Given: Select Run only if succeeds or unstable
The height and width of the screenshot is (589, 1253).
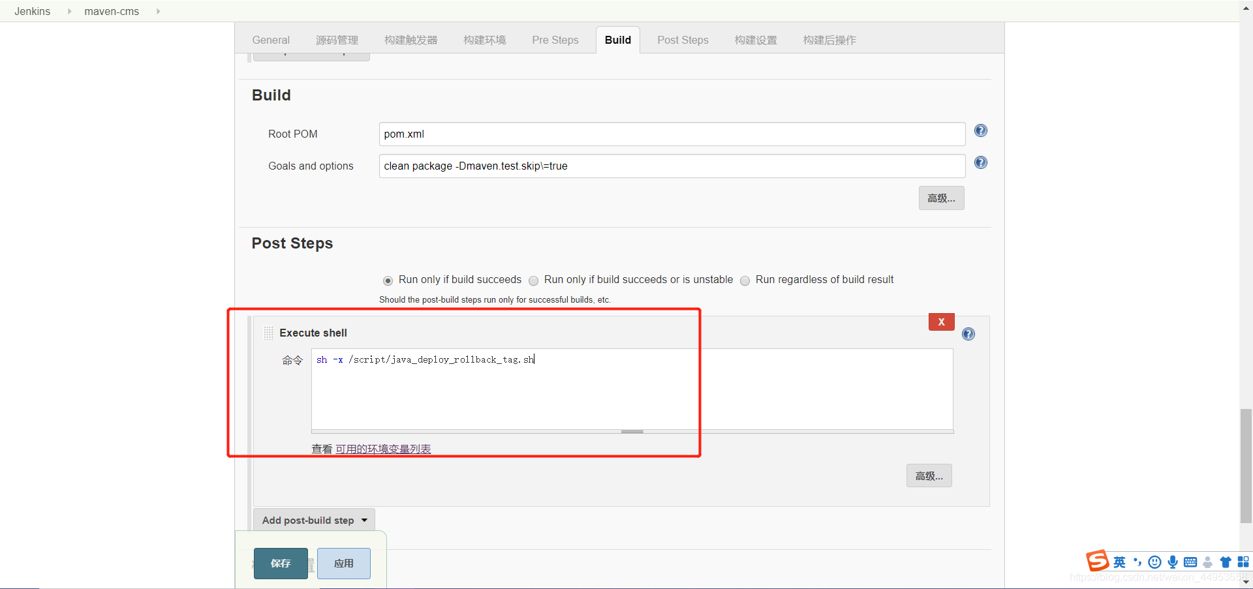Looking at the screenshot, I should (x=533, y=280).
